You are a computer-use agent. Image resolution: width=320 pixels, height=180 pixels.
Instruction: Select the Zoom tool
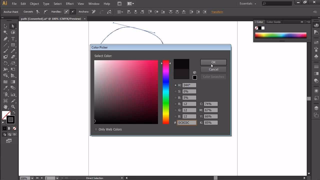12,107
